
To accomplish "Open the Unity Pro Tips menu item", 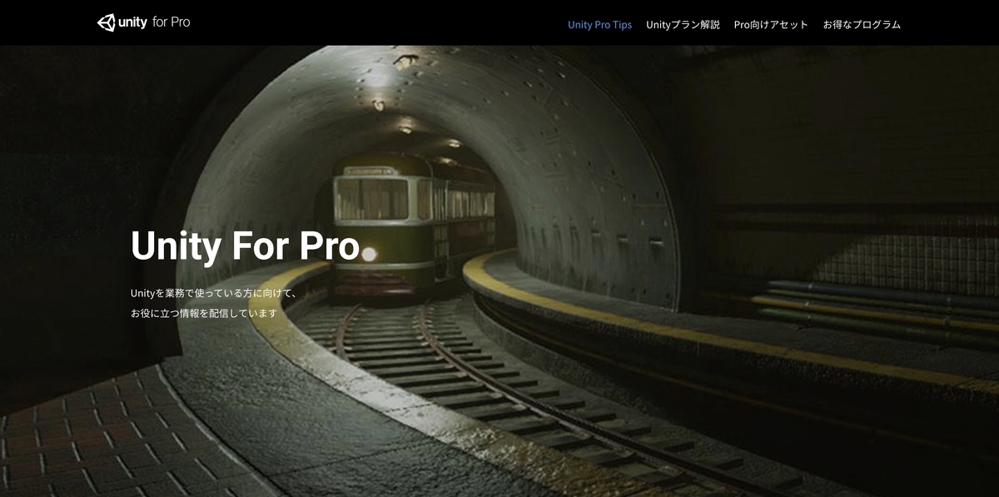I will tap(599, 25).
